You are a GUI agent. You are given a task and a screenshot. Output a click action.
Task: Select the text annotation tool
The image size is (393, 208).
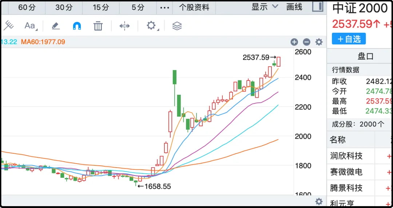[x=30, y=26]
